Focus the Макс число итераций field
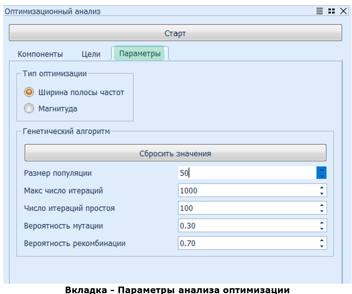 (x=247, y=191)
